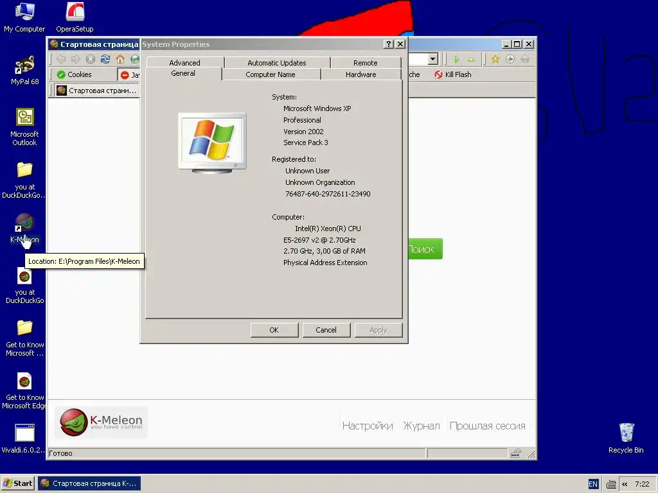Click the Stop loading icon in K-Meleon
The image size is (658, 493).
click(90, 59)
